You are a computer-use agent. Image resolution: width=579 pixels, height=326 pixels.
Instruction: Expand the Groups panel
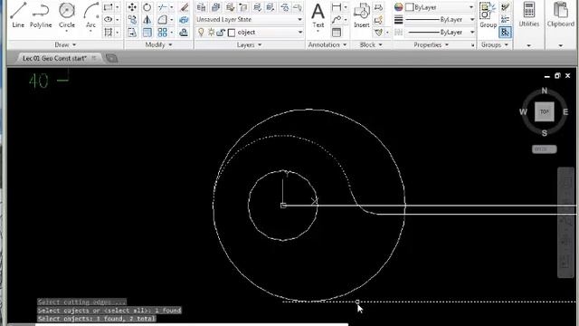495,44
